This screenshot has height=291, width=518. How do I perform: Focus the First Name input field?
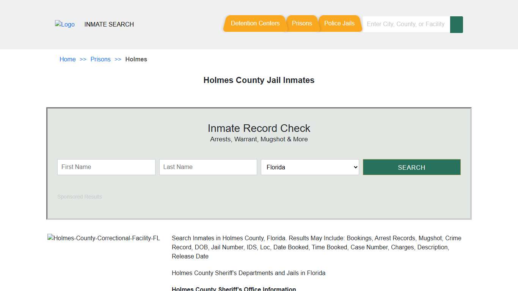pos(106,167)
